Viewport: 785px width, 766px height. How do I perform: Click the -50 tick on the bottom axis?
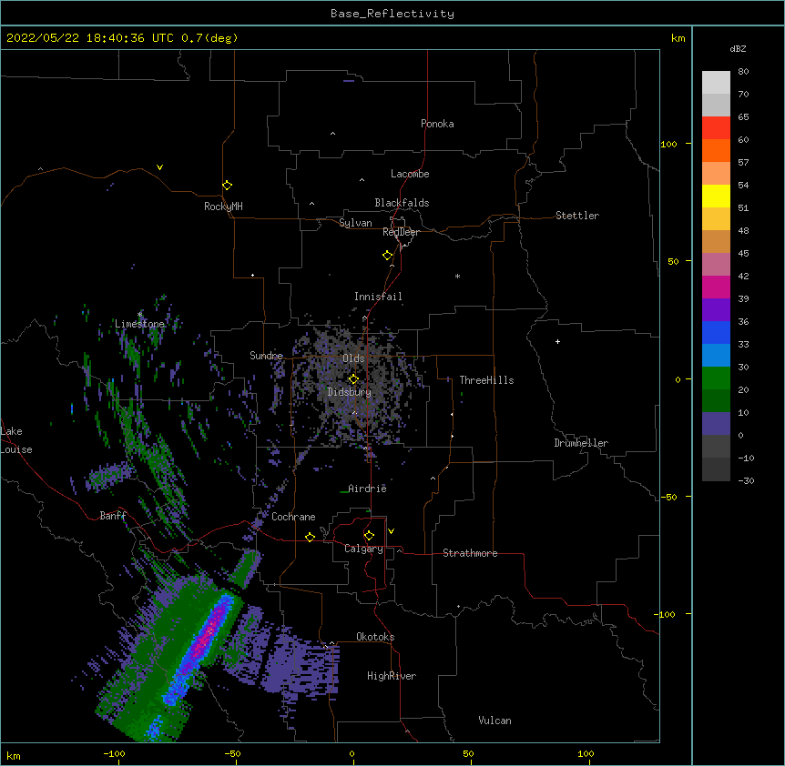[232, 753]
